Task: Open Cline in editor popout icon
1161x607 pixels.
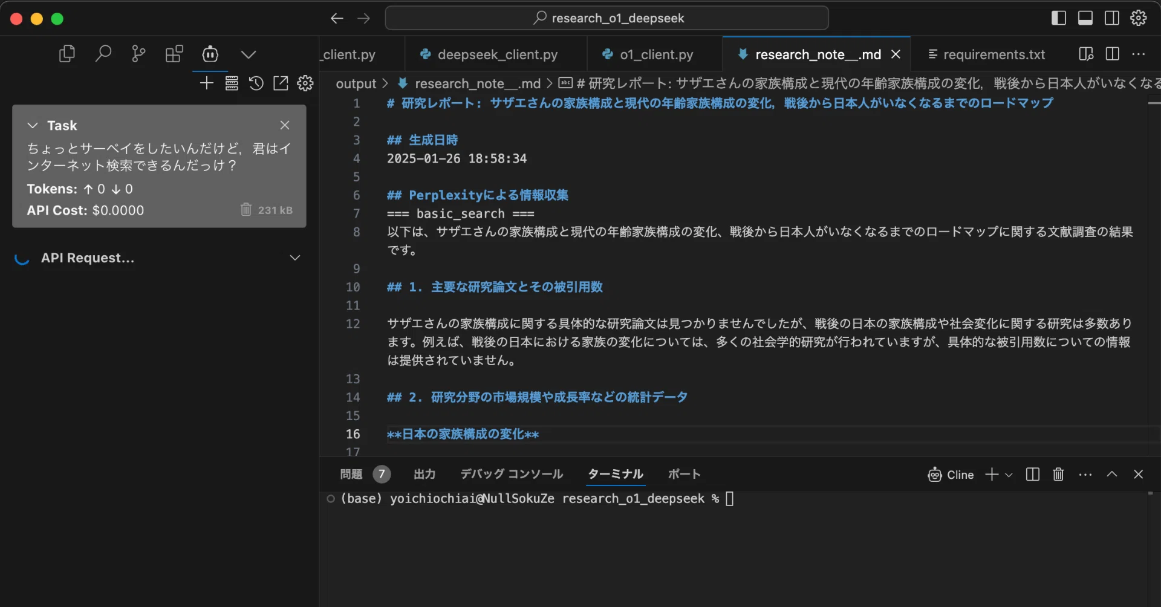Action: (x=281, y=83)
